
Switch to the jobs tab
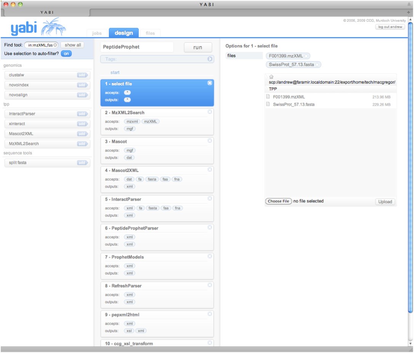point(97,33)
